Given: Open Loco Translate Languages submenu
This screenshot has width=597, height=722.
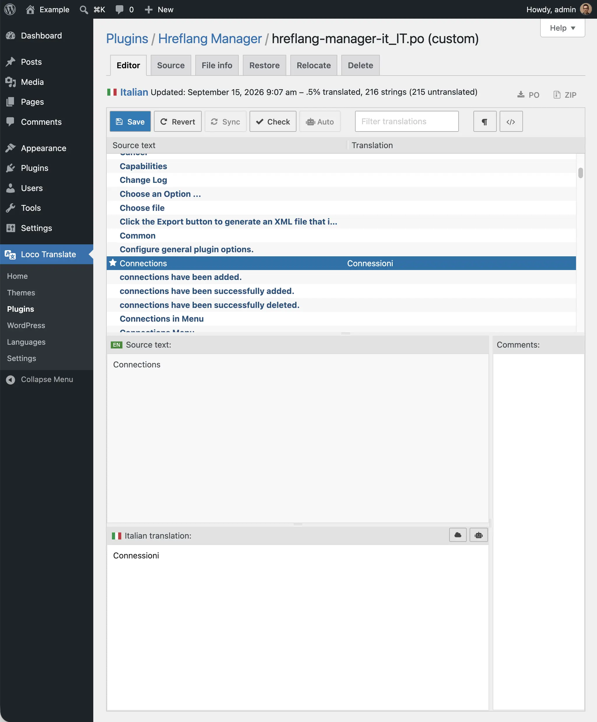Looking at the screenshot, I should coord(26,342).
